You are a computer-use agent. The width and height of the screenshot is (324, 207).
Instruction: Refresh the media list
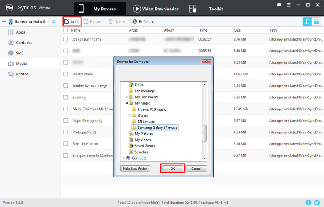click(143, 21)
